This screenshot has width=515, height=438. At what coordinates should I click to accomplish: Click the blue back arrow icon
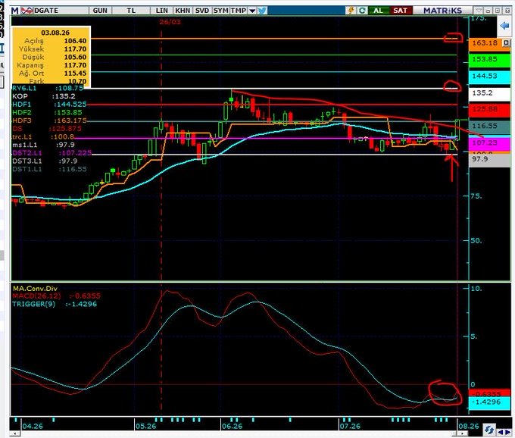click(x=504, y=25)
